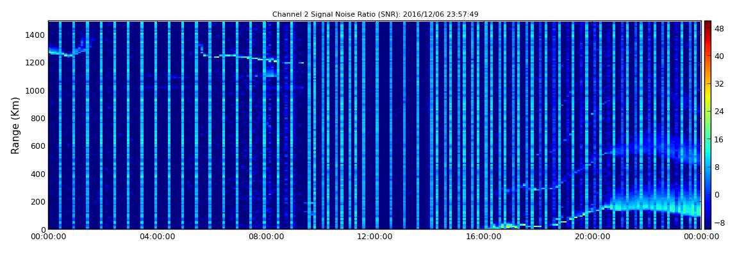Click the colorbar tick label '8'
737x261 pixels.
tap(717, 167)
